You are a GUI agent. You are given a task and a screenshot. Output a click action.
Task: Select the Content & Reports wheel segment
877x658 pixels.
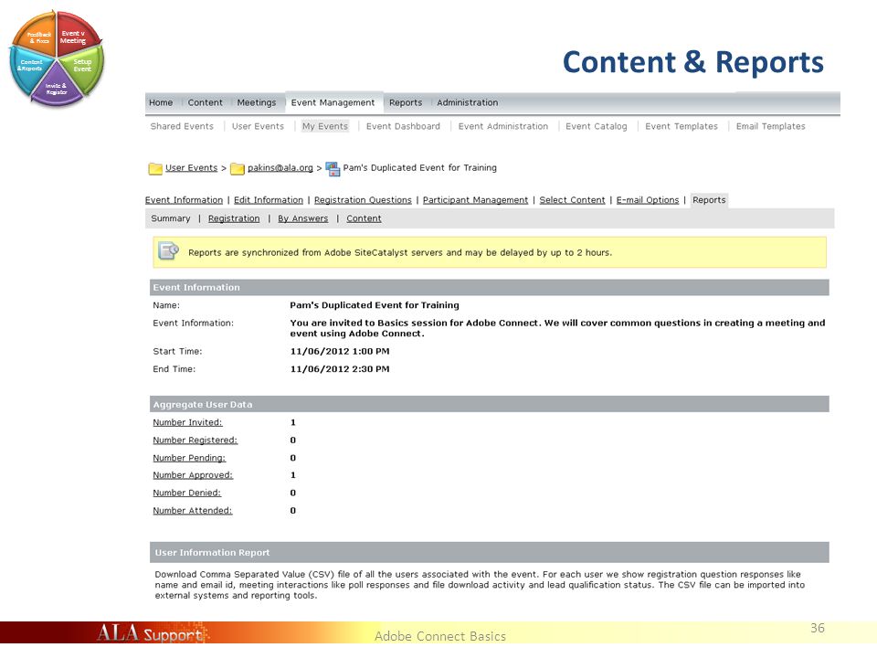[x=31, y=69]
